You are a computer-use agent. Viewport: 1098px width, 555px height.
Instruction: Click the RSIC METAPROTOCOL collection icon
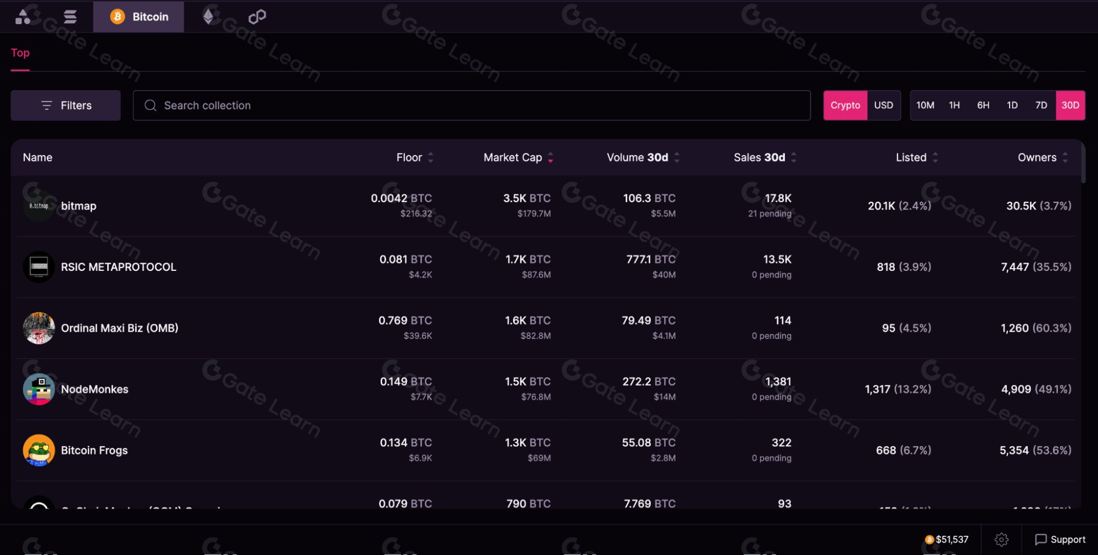click(39, 267)
